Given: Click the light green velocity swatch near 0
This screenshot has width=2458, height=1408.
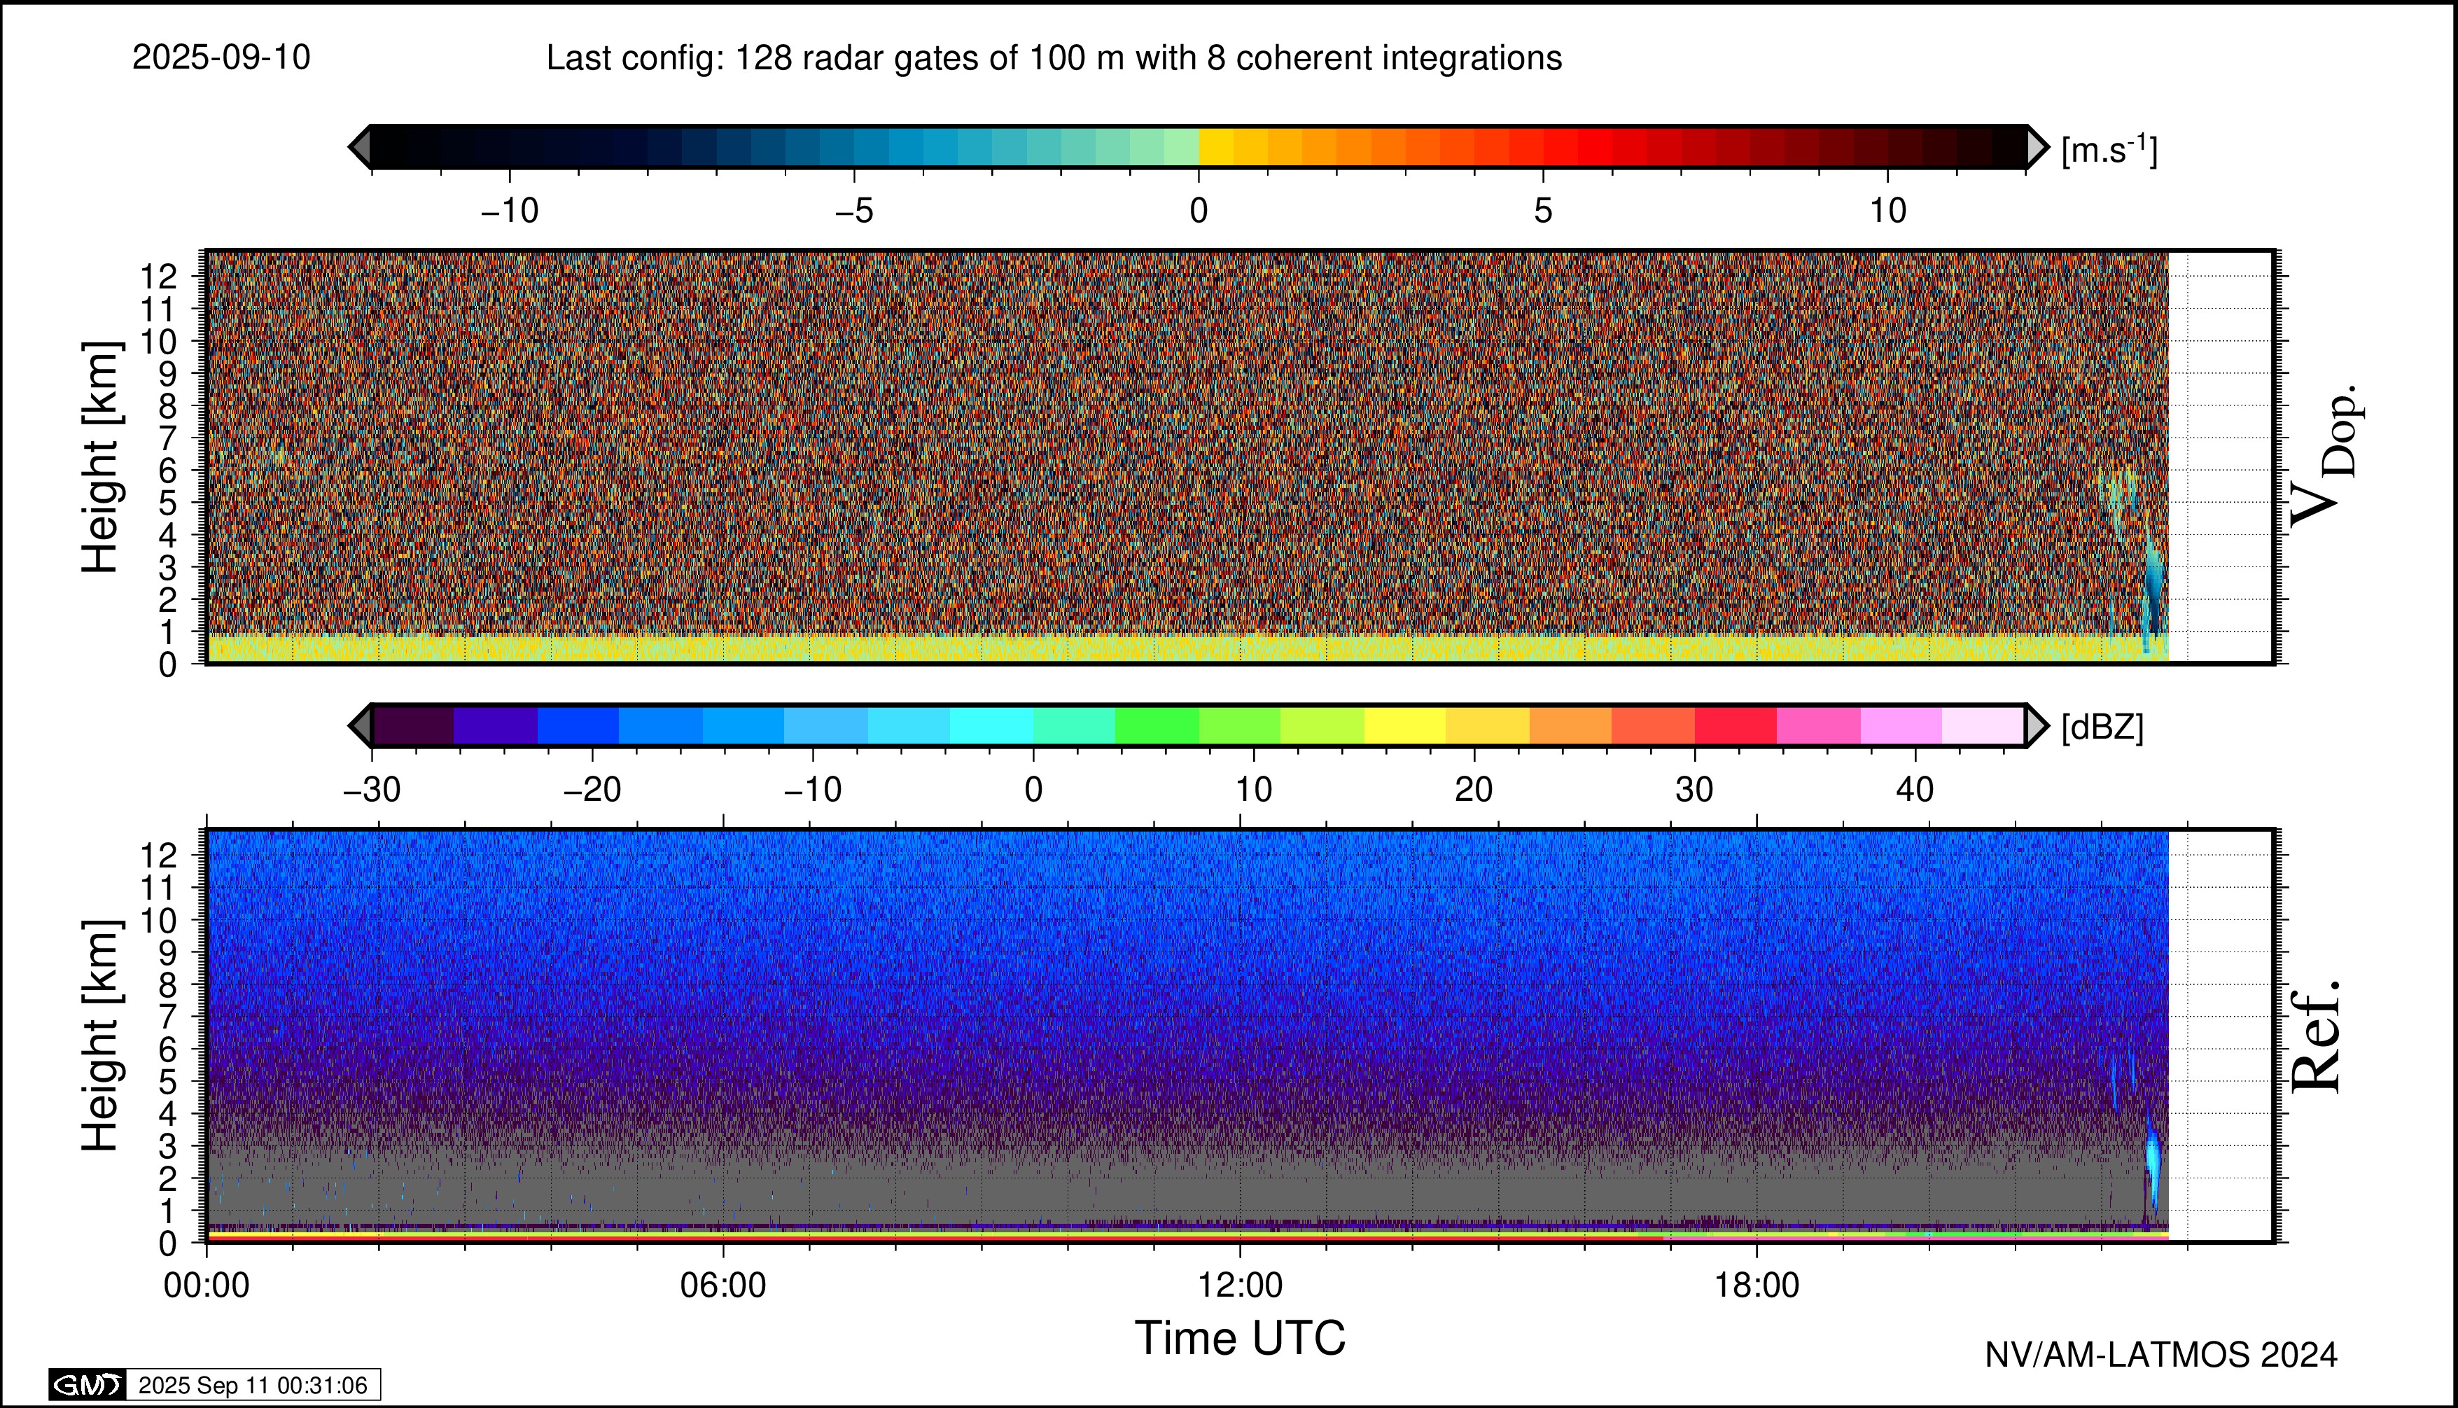Looking at the screenshot, I should click(x=1180, y=147).
